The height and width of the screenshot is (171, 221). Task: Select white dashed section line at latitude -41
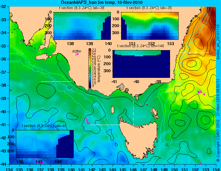(105, 125)
